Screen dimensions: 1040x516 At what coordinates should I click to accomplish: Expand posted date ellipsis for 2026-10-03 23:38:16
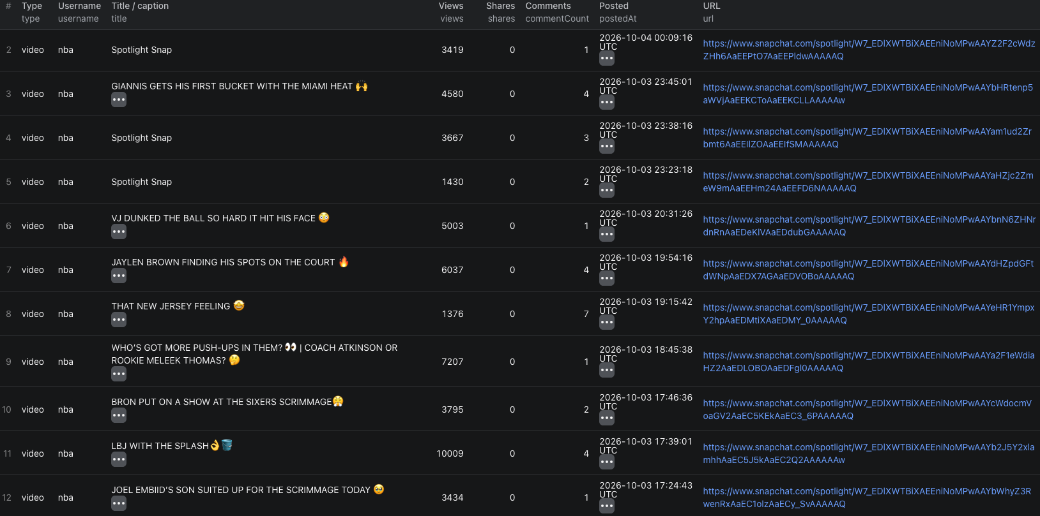click(607, 146)
